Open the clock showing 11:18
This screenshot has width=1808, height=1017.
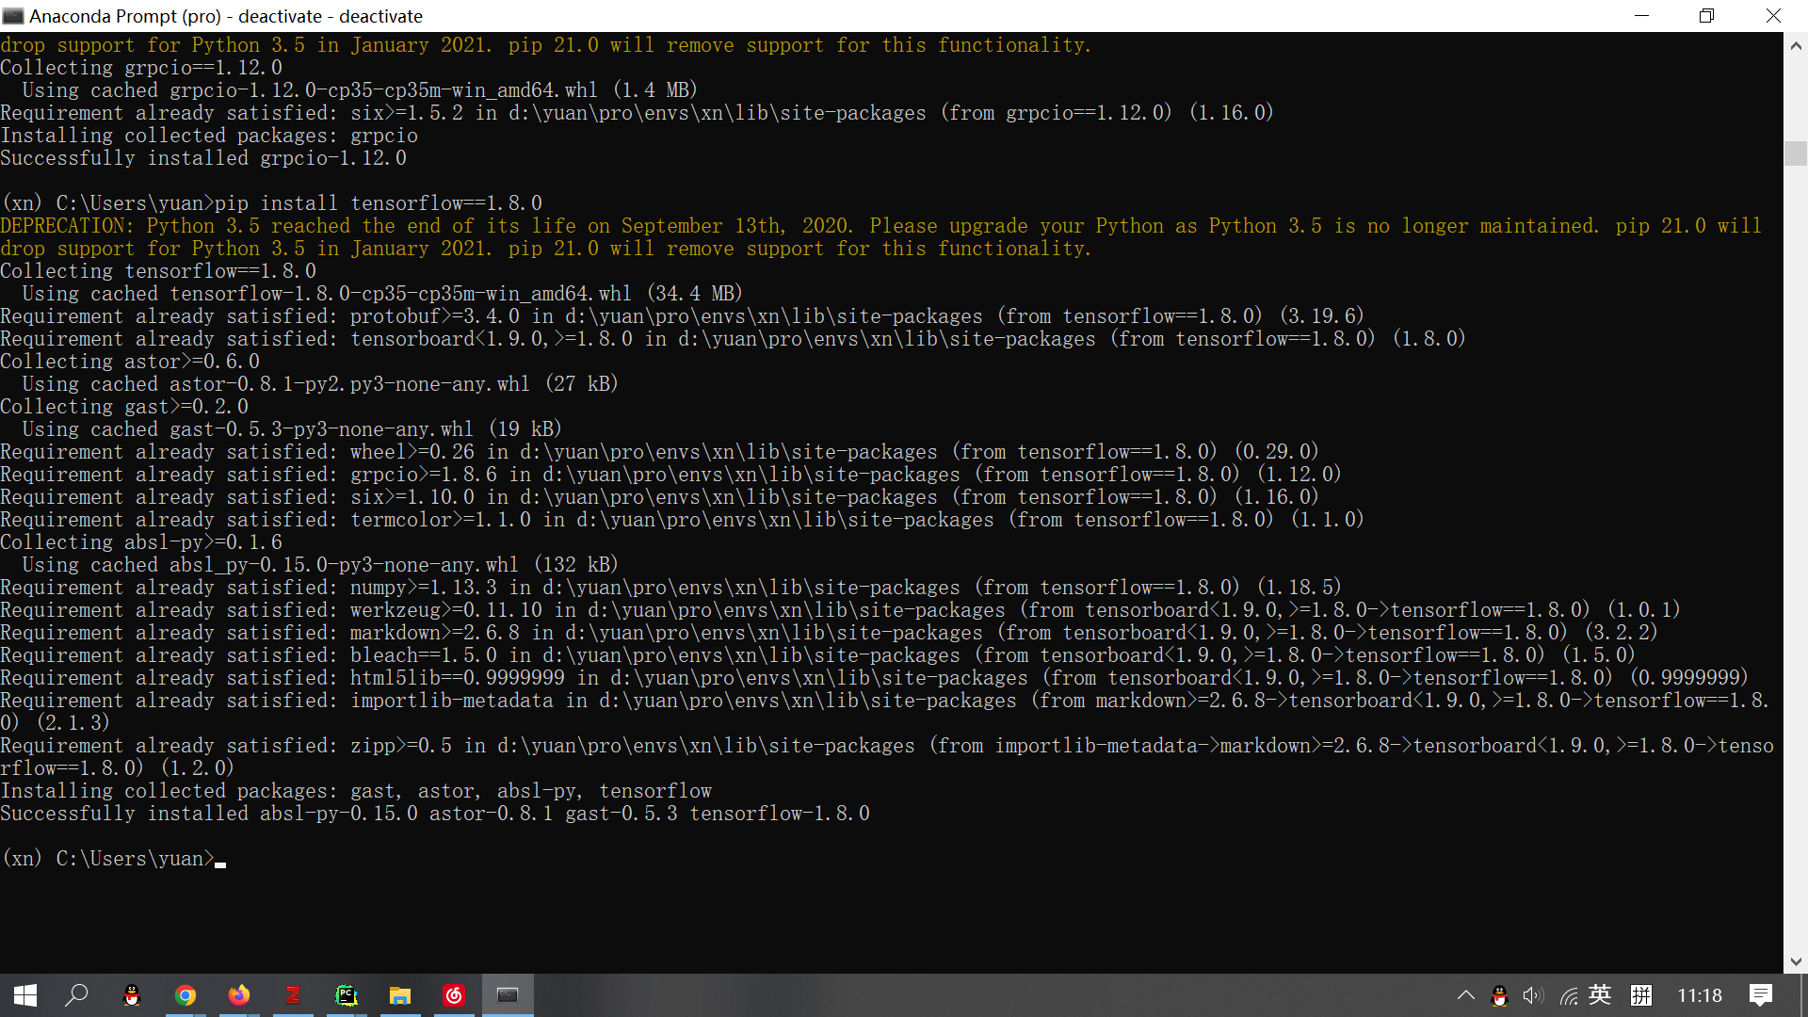[x=1699, y=995]
